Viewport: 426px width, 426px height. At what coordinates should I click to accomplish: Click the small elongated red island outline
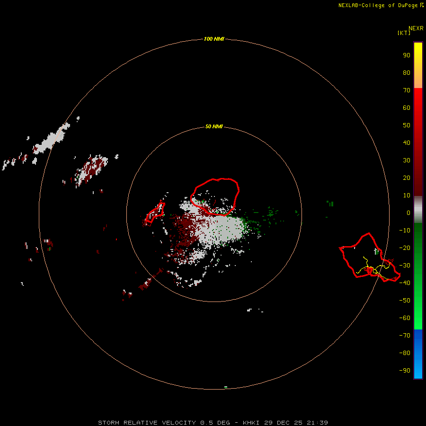tap(155, 213)
